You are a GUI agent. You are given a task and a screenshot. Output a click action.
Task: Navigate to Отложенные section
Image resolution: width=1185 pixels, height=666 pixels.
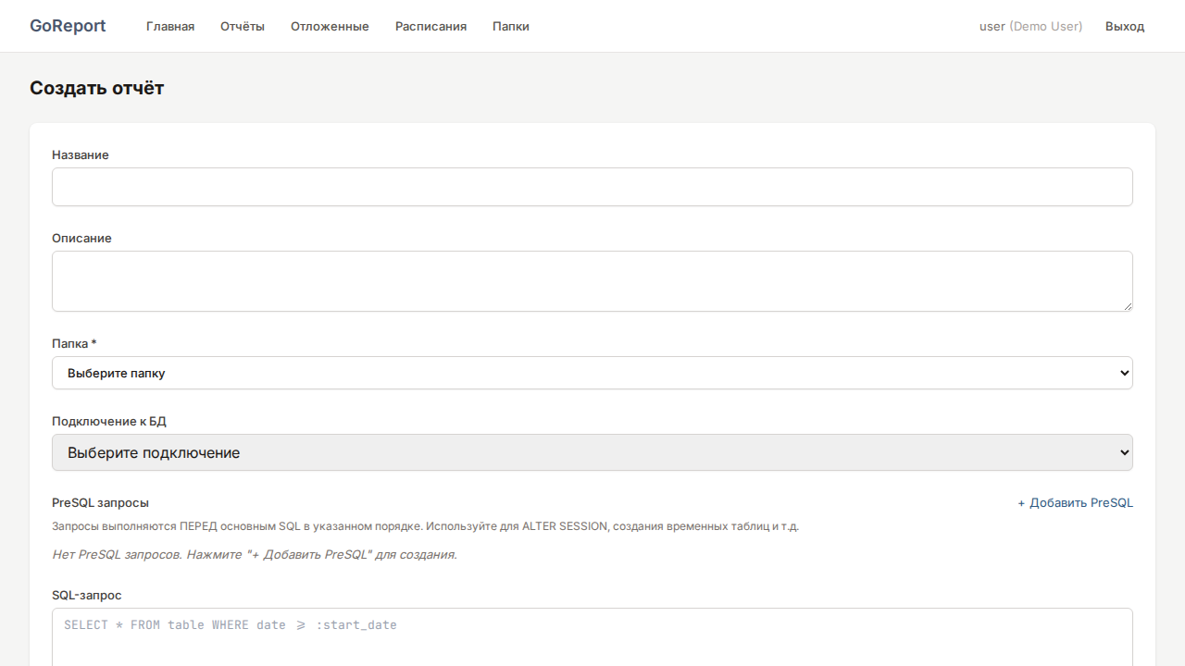click(330, 26)
